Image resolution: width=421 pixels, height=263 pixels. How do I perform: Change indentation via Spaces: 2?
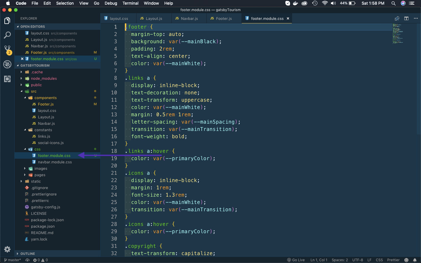point(340,260)
